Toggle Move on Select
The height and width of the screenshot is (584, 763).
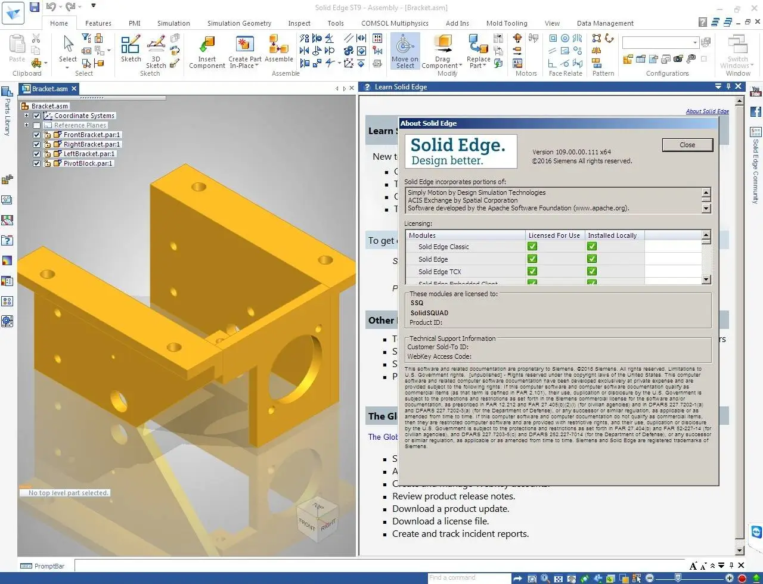point(405,51)
